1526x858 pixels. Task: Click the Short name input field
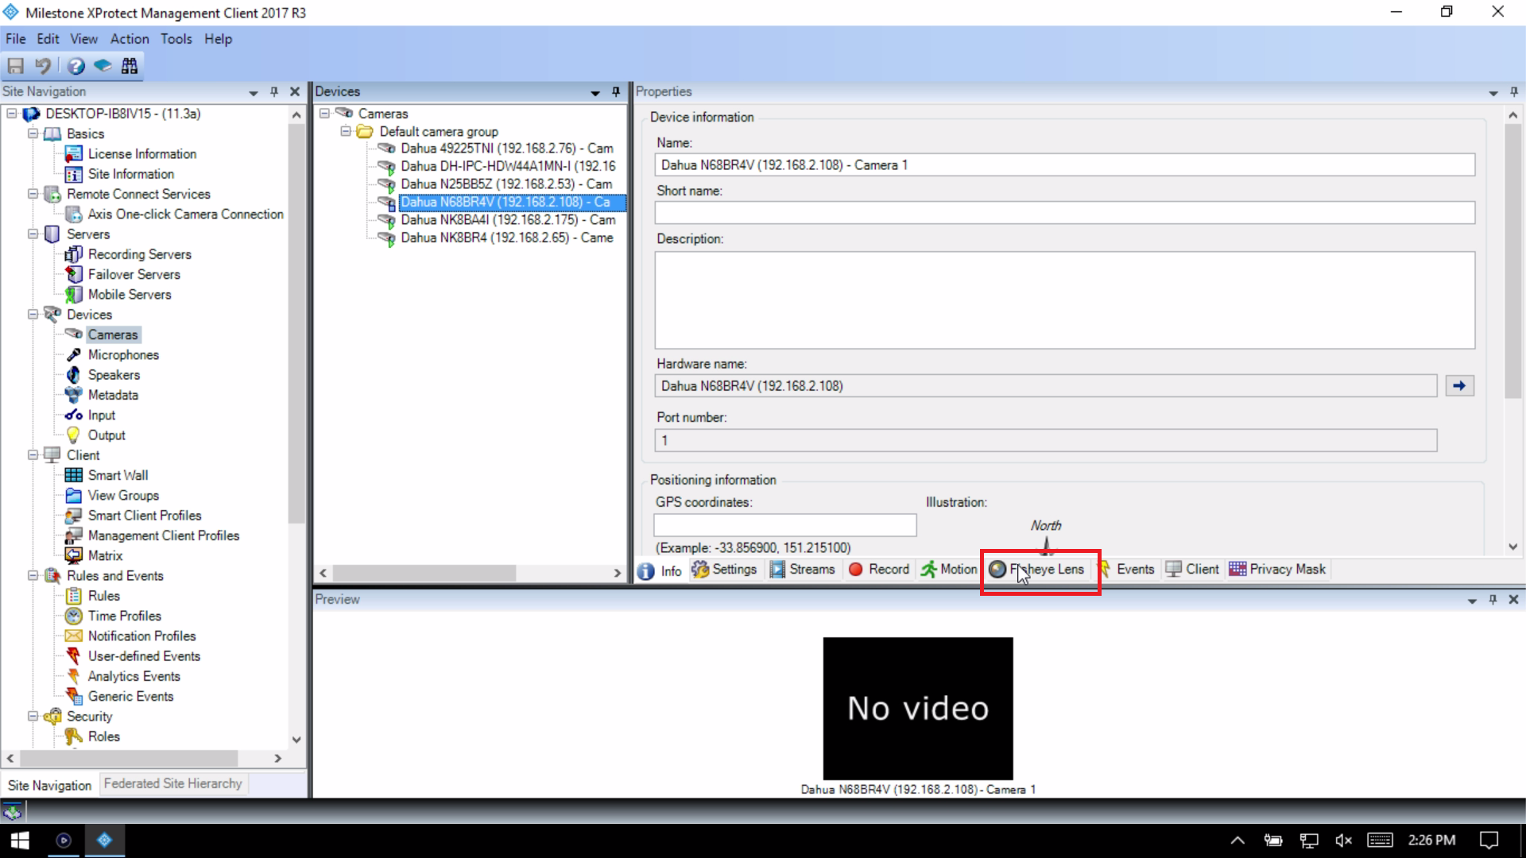pyautogui.click(x=1064, y=213)
